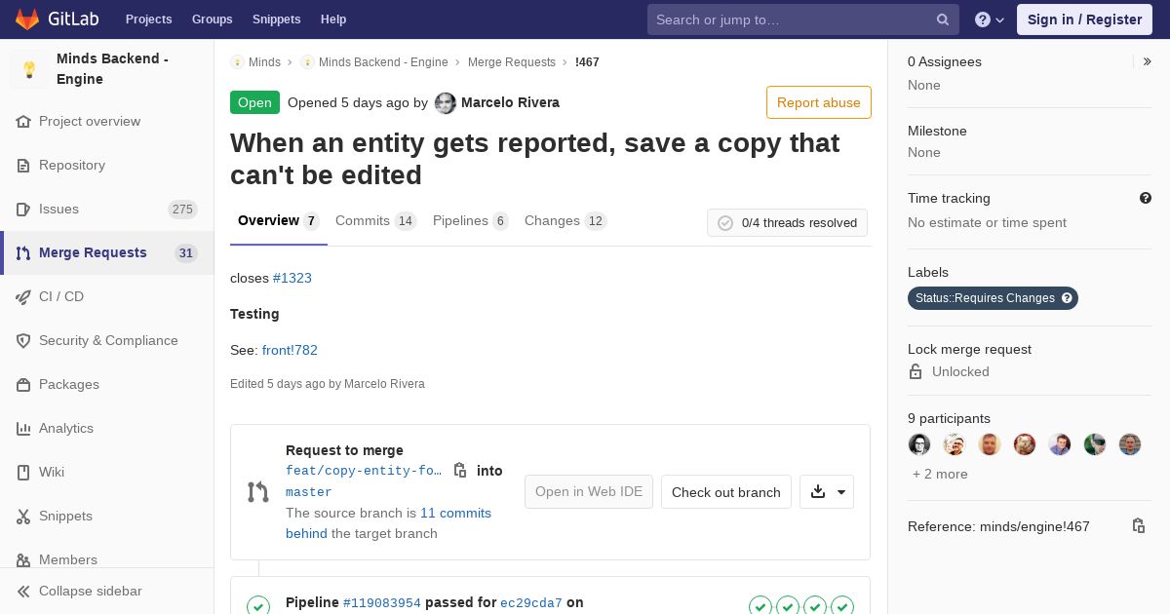This screenshot has width=1170, height=614.
Task: Click the unlocked padlock icon
Action: [916, 371]
